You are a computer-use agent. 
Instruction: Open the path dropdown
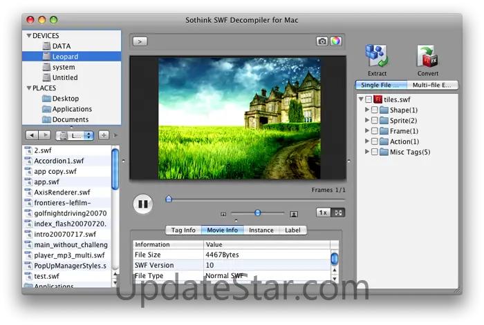[x=75, y=135]
